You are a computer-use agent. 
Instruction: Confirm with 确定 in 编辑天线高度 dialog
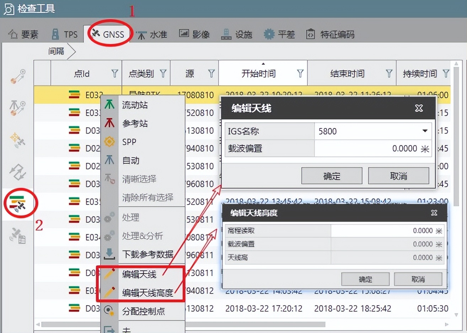click(365, 279)
